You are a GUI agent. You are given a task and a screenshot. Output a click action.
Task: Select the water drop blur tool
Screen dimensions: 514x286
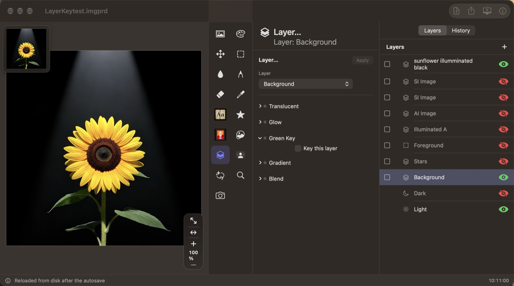pos(220,74)
